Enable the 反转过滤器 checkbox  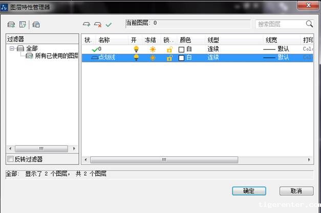pyautogui.click(x=11, y=159)
